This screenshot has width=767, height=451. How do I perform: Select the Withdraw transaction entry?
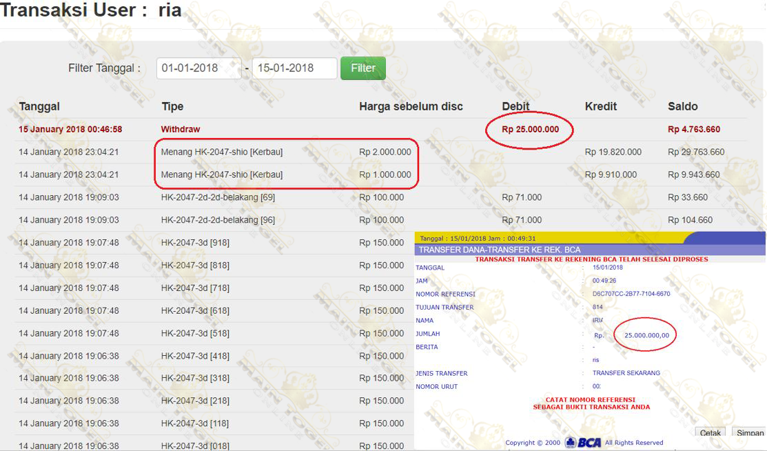(181, 130)
